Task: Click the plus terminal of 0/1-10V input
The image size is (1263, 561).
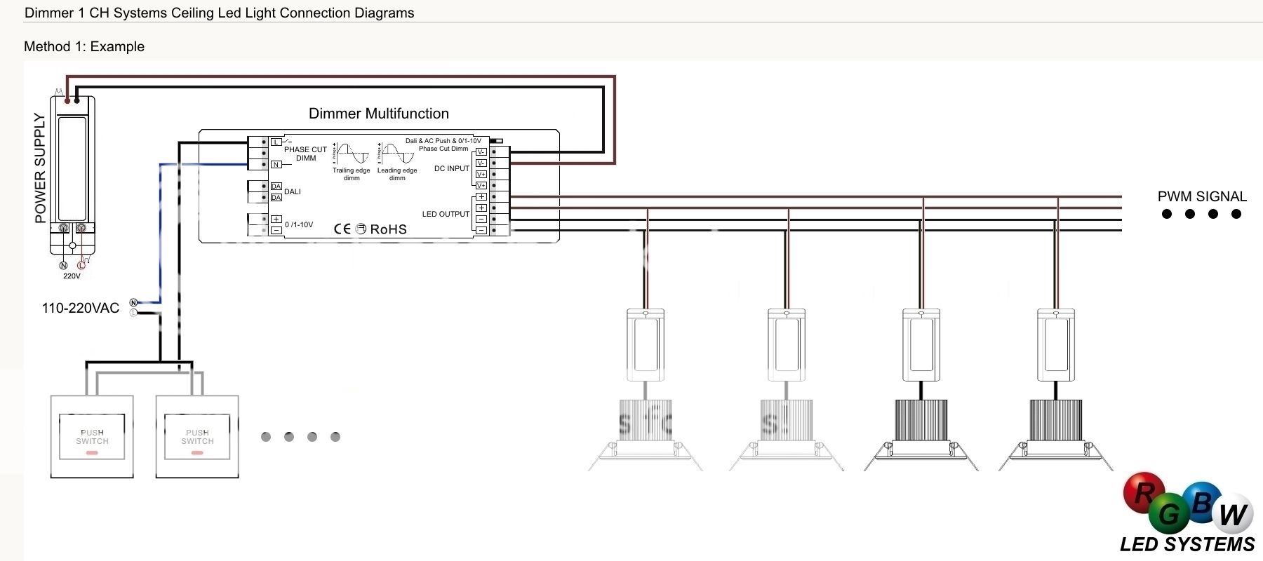Action: click(x=276, y=219)
